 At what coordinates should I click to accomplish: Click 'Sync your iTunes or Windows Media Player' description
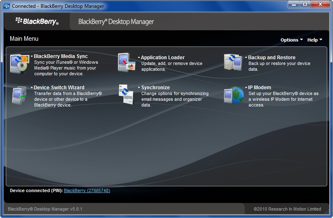coord(66,68)
